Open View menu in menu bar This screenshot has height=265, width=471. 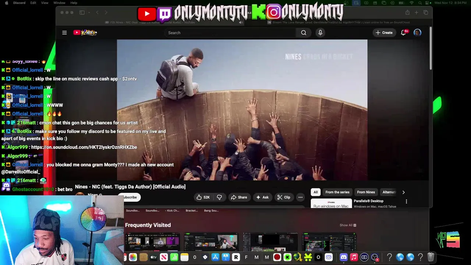(x=45, y=3)
